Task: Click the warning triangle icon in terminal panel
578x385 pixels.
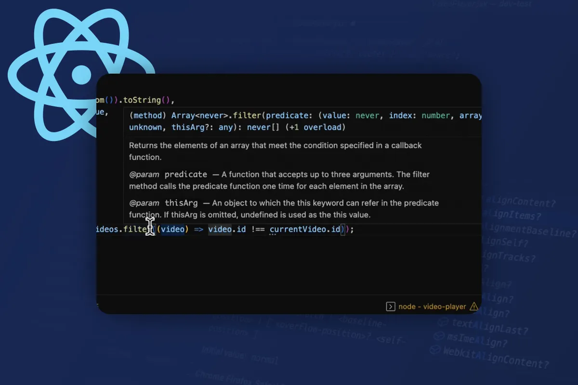Action: tap(474, 306)
